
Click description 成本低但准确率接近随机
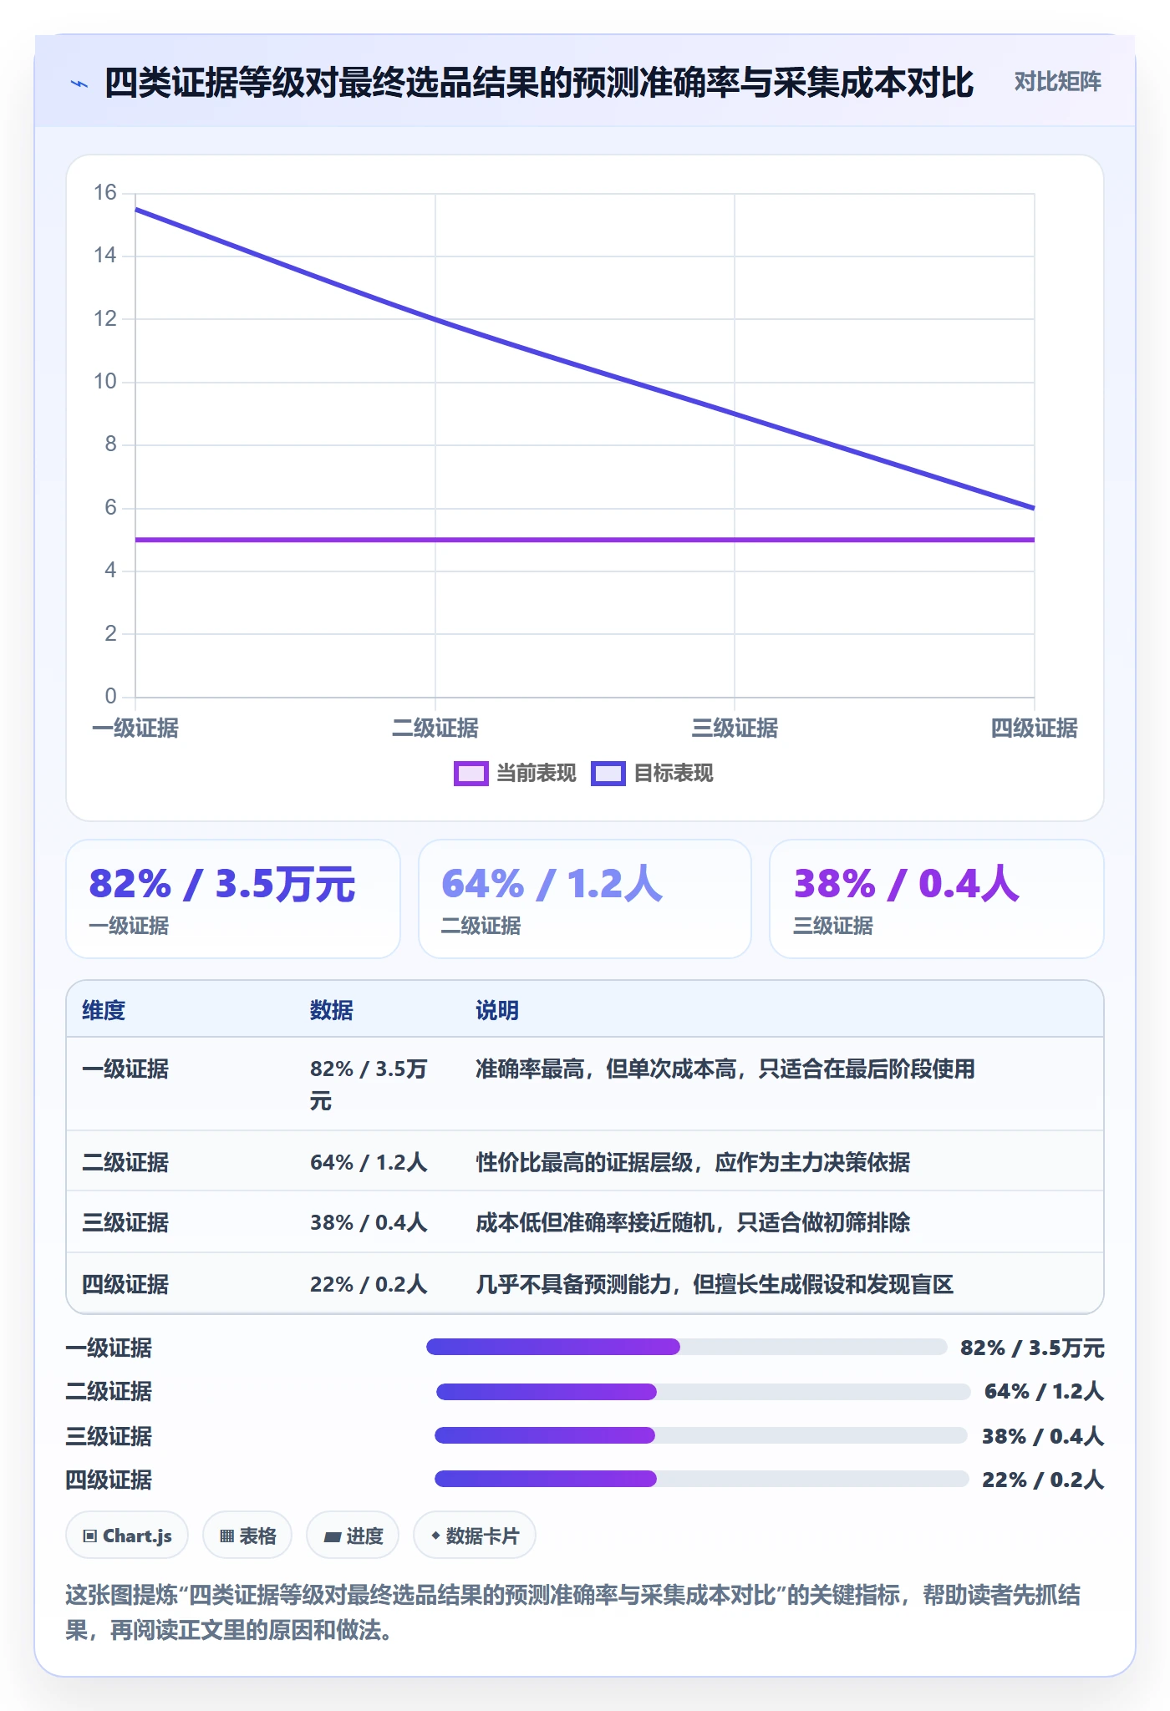(x=693, y=1222)
